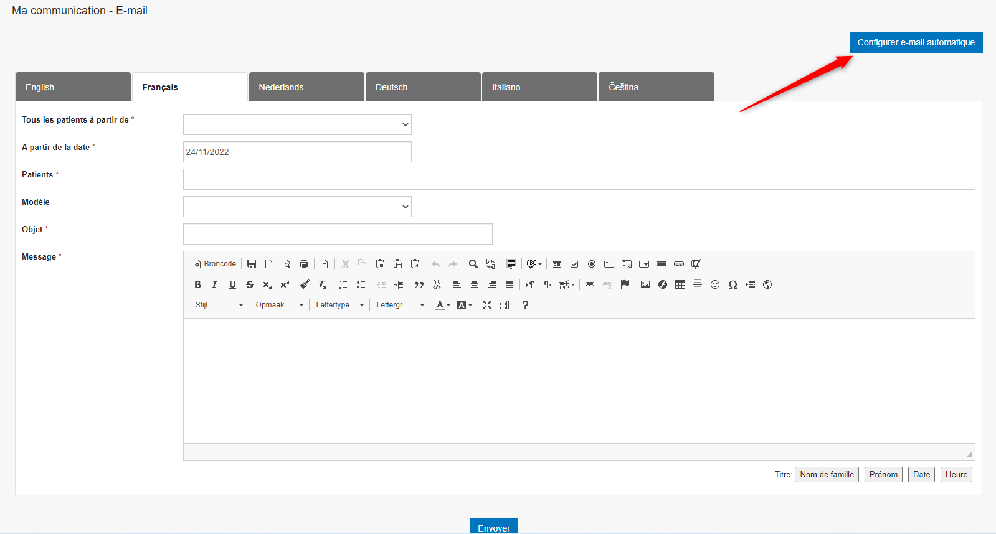Center align the text
This screenshot has height=534, width=996.
475,284
